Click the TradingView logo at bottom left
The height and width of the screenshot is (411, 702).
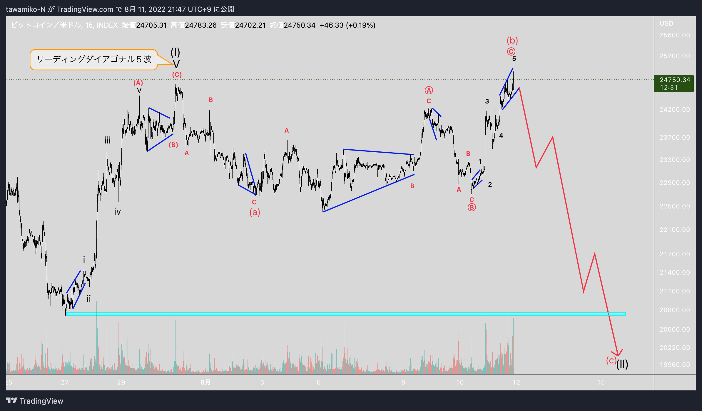click(x=34, y=401)
